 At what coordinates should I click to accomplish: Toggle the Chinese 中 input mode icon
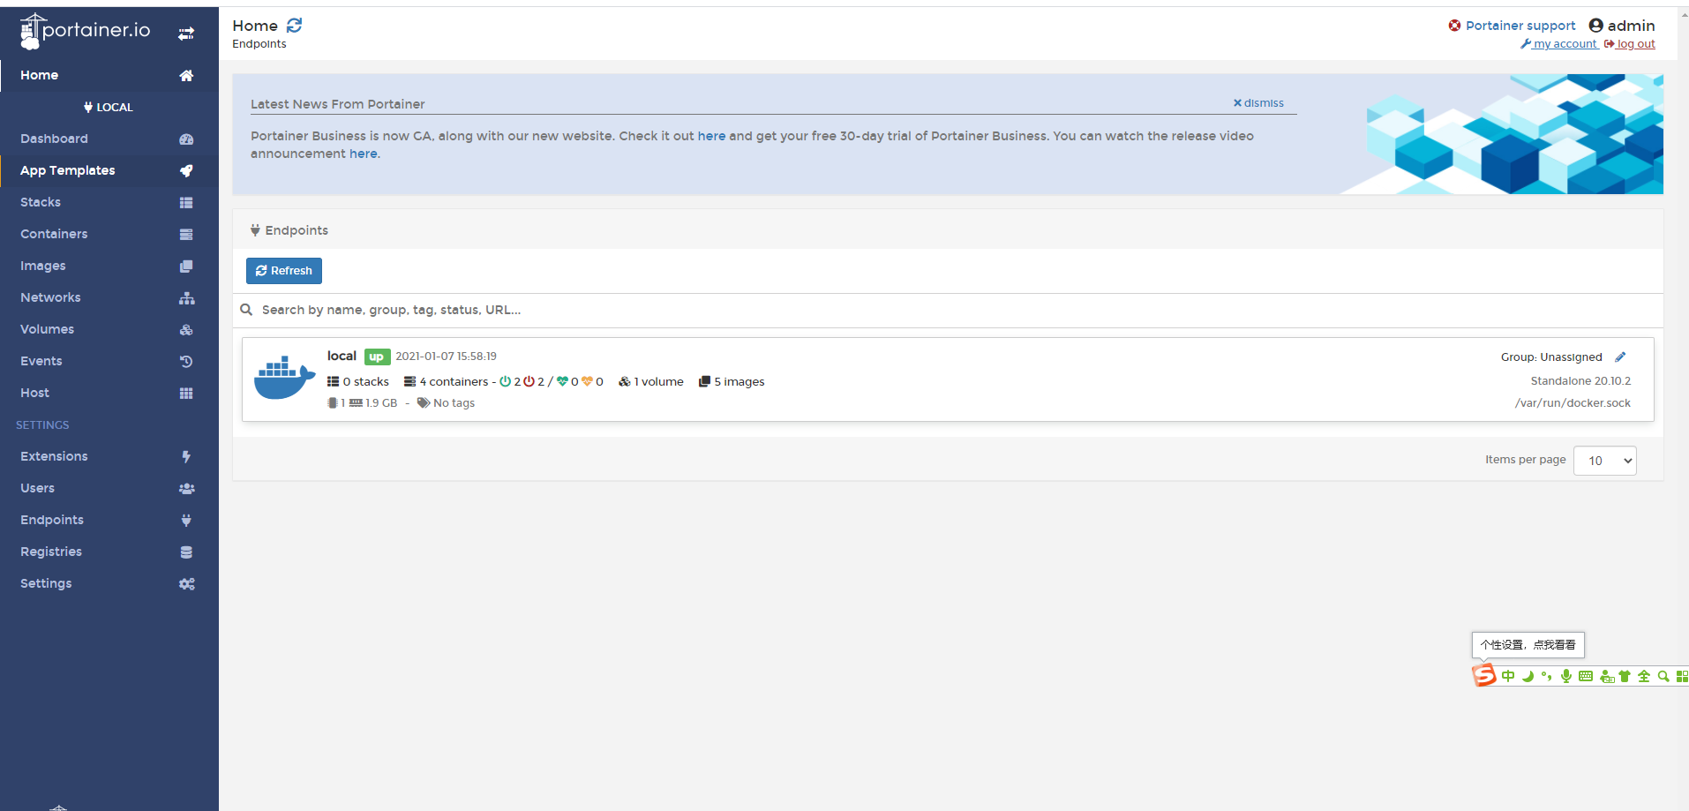click(x=1508, y=677)
